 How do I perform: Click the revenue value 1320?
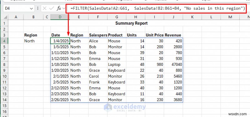(173, 82)
